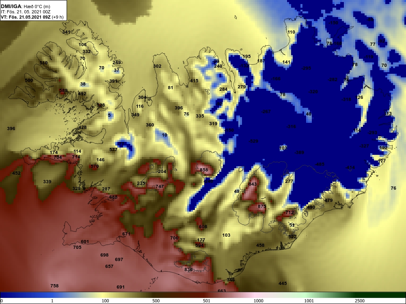Click the map value '522'
This screenshot has height=304, width=406.
coord(292,237)
